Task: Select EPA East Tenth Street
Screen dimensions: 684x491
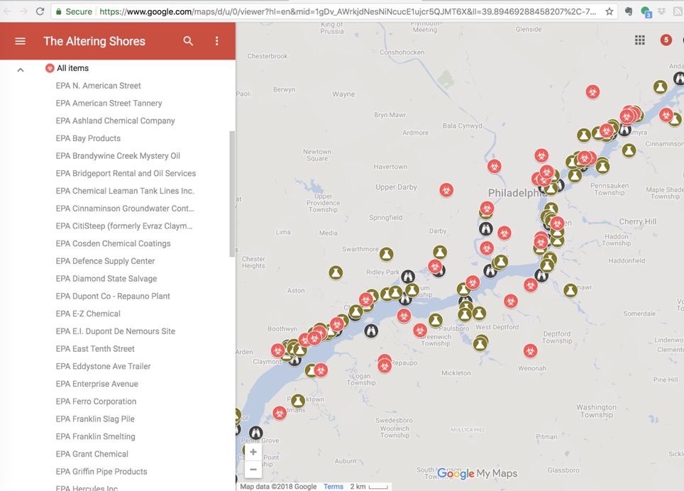Action: [95, 348]
